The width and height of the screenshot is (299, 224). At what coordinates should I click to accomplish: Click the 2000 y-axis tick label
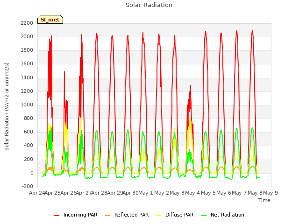(x=27, y=36)
